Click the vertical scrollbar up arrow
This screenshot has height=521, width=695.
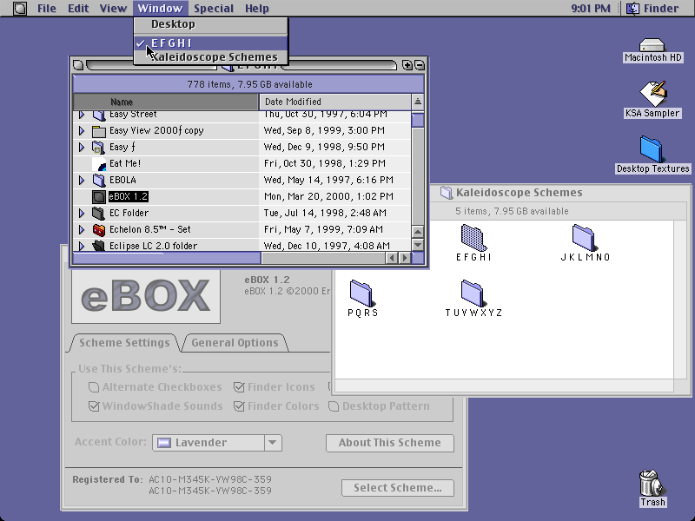tap(418, 232)
